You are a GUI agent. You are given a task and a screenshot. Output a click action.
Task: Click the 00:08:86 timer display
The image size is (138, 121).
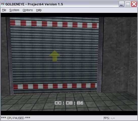(x=69, y=103)
